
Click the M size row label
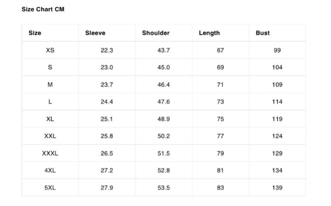[x=50, y=85]
